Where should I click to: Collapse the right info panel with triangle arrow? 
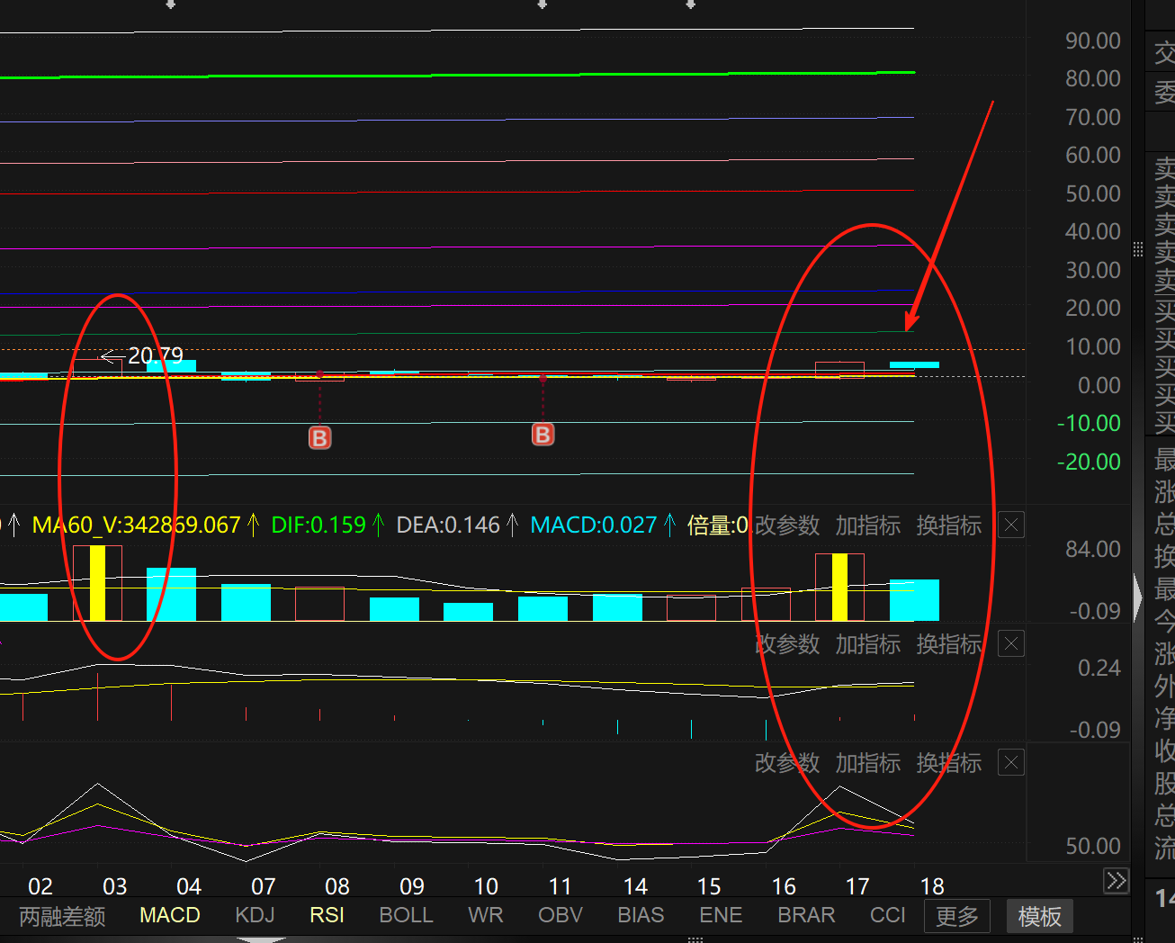[x=1137, y=596]
